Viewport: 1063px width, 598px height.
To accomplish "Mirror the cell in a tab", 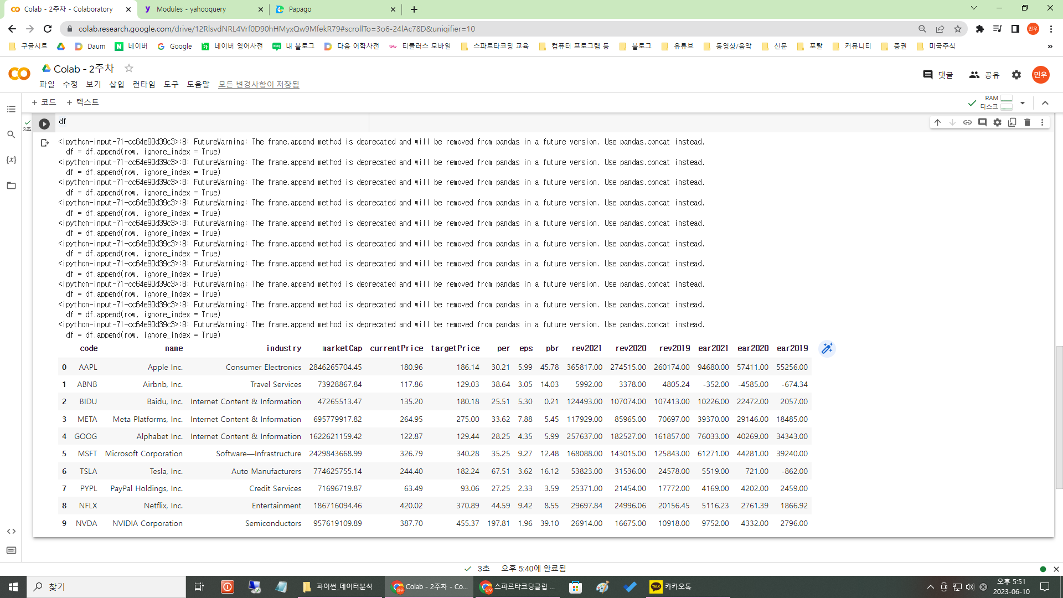I will tap(1012, 122).
